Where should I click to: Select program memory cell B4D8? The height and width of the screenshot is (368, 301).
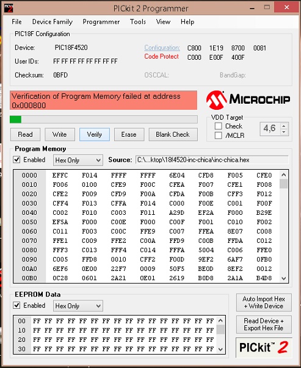tap(264, 278)
